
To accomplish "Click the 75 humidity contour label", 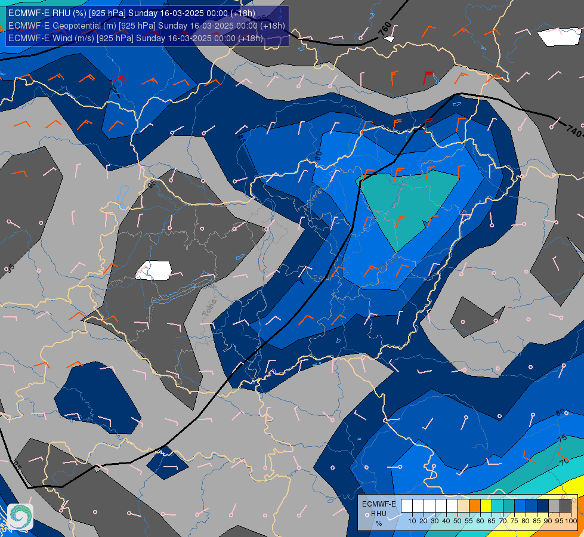I will coord(562,438).
